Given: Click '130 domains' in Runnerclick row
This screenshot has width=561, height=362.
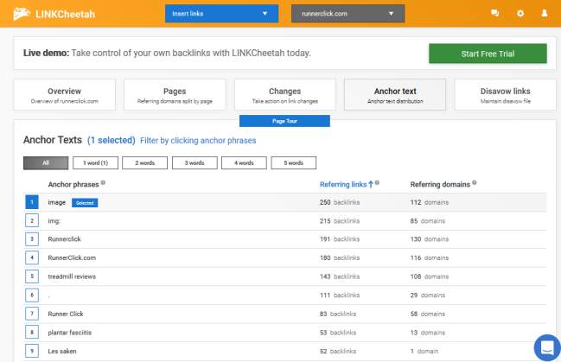Looking at the screenshot, I should [x=430, y=239].
